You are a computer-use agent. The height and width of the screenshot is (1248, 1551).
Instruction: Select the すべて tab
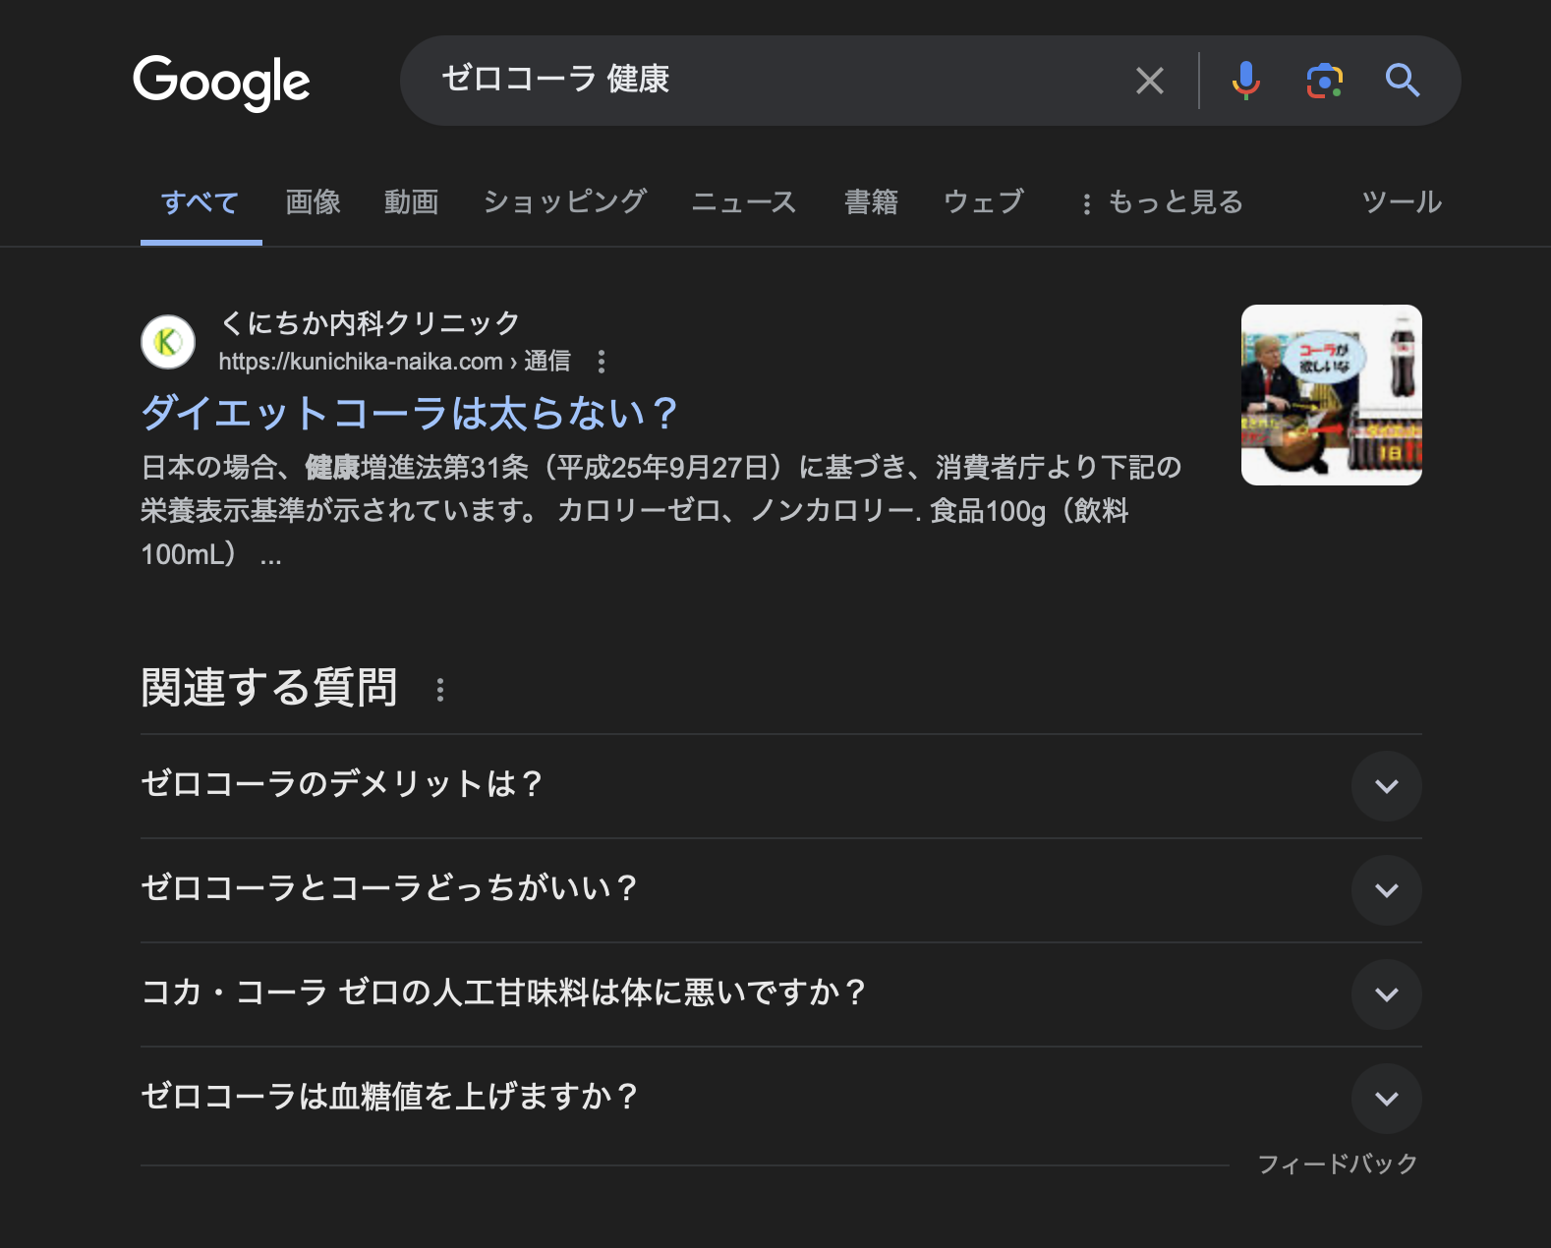point(201,202)
